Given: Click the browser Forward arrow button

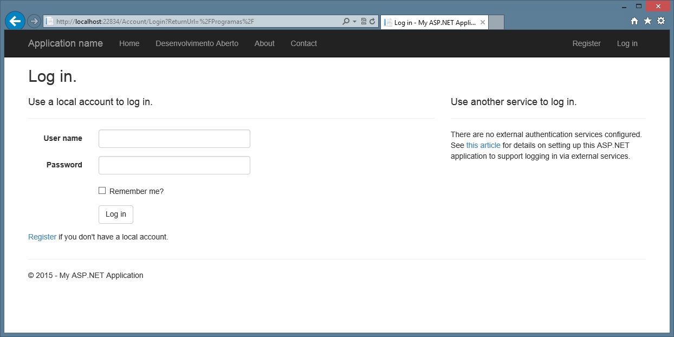Looking at the screenshot, I should [34, 21].
